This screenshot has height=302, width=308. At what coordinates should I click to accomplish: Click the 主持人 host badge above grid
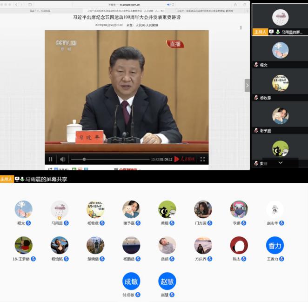(x=7, y=179)
